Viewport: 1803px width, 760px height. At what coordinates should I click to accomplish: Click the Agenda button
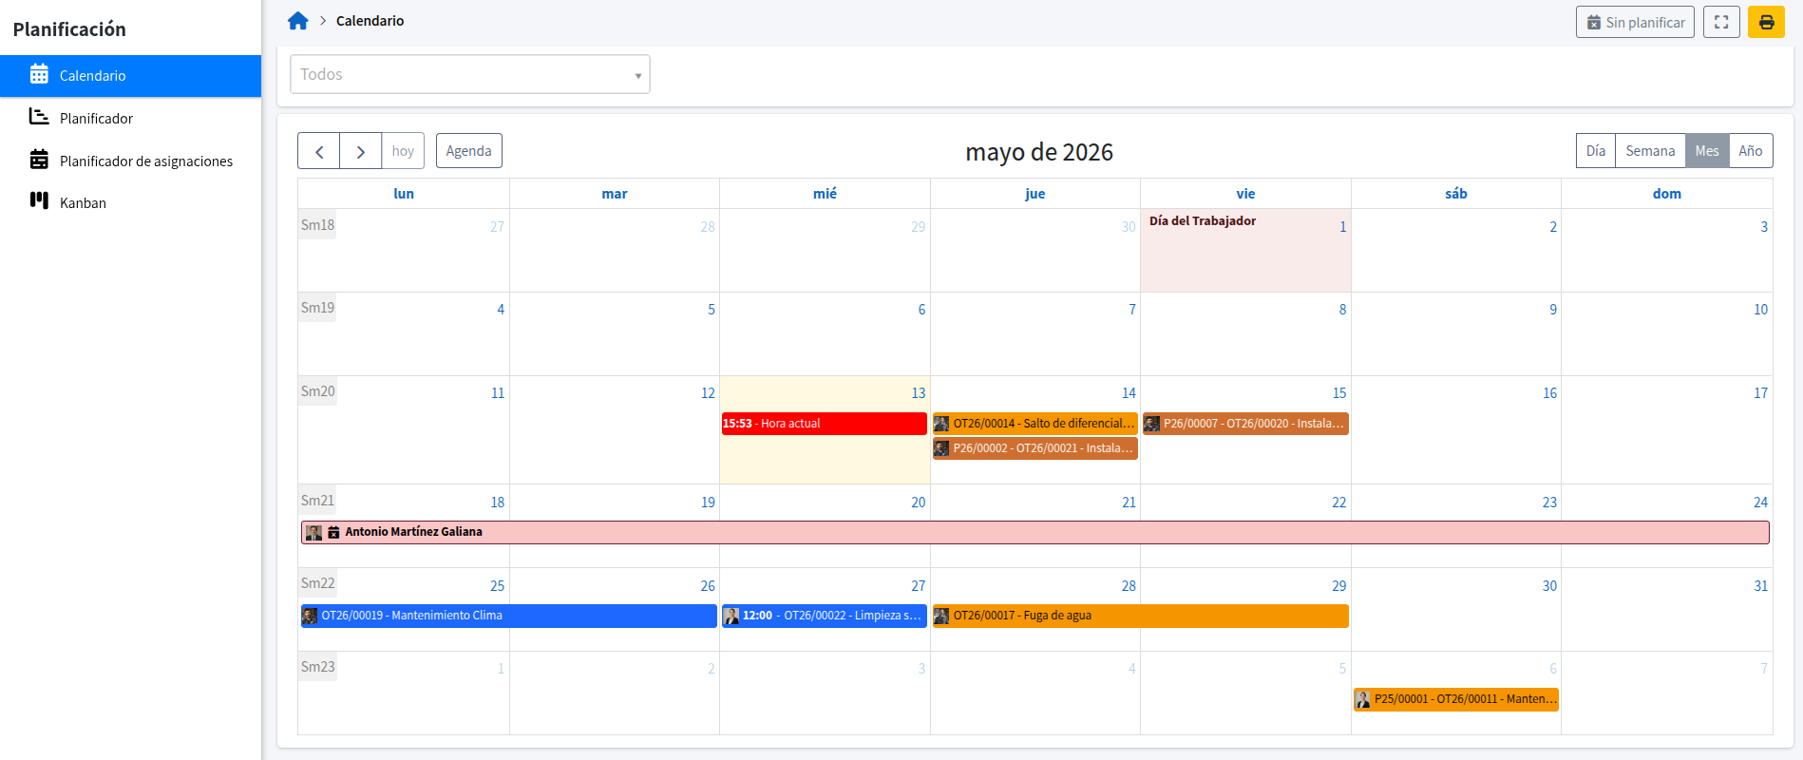[x=469, y=151]
